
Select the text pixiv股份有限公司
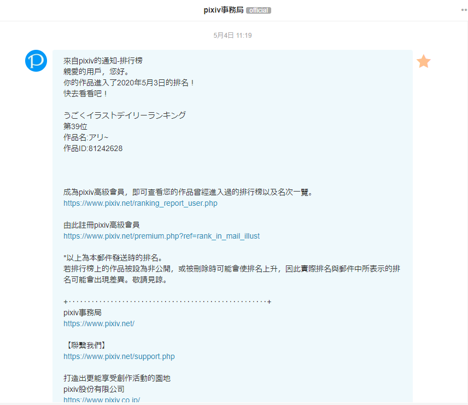[93, 389]
